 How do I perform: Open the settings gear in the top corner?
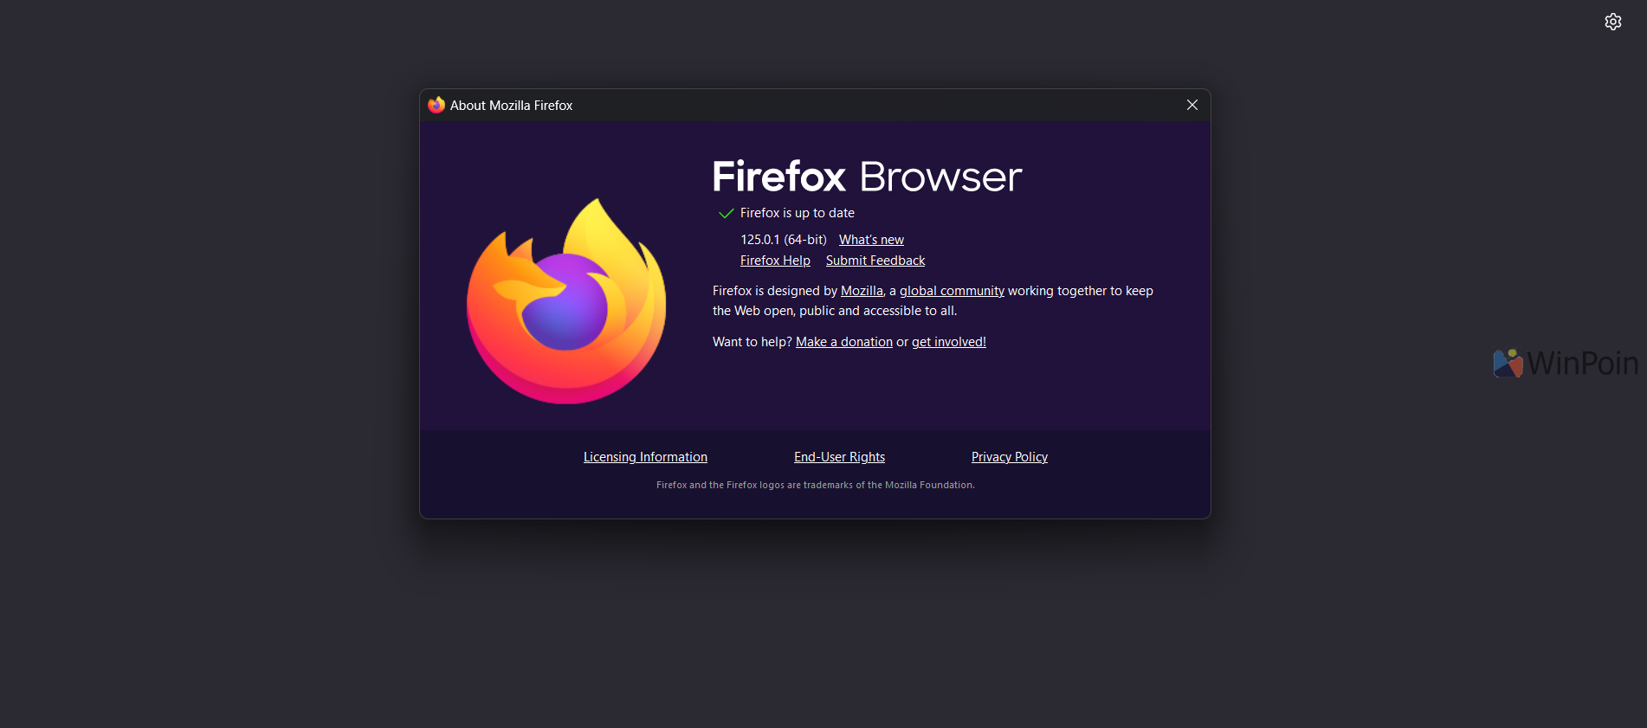point(1612,22)
